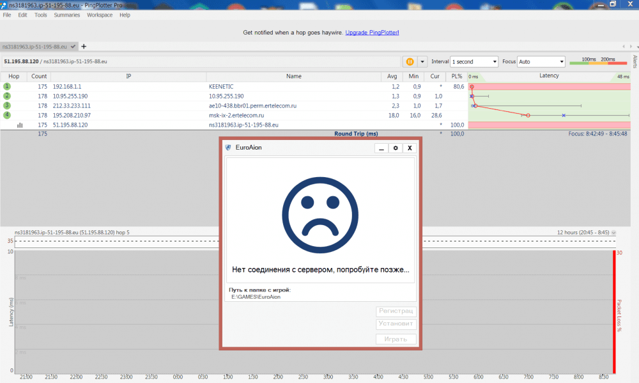Add a new target tab with plus icon
This screenshot has width=639, height=383.
pyautogui.click(x=84, y=46)
